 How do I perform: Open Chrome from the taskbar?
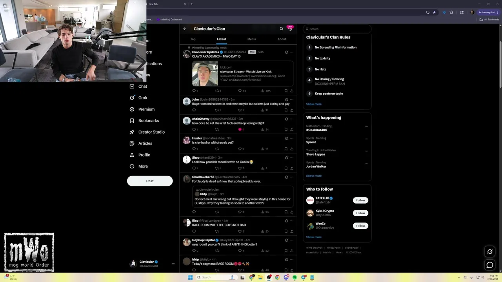coord(277,277)
